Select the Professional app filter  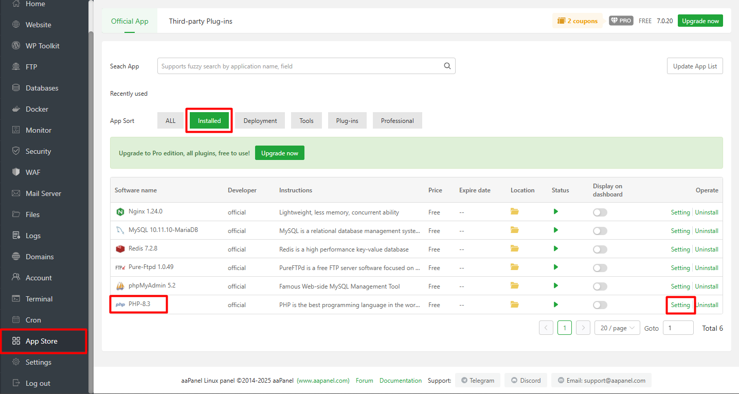(398, 120)
